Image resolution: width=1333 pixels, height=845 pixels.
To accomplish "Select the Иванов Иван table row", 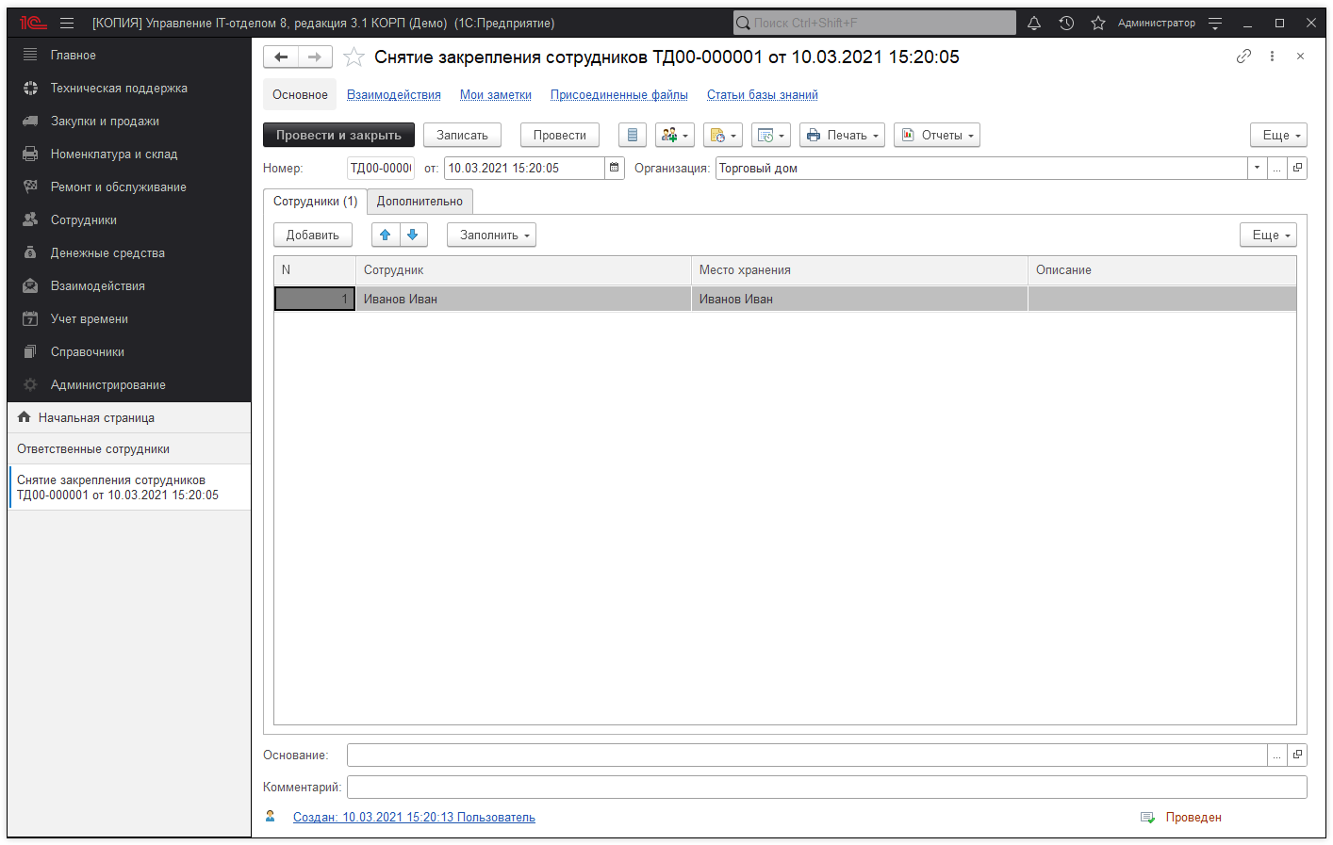I will pos(523,300).
